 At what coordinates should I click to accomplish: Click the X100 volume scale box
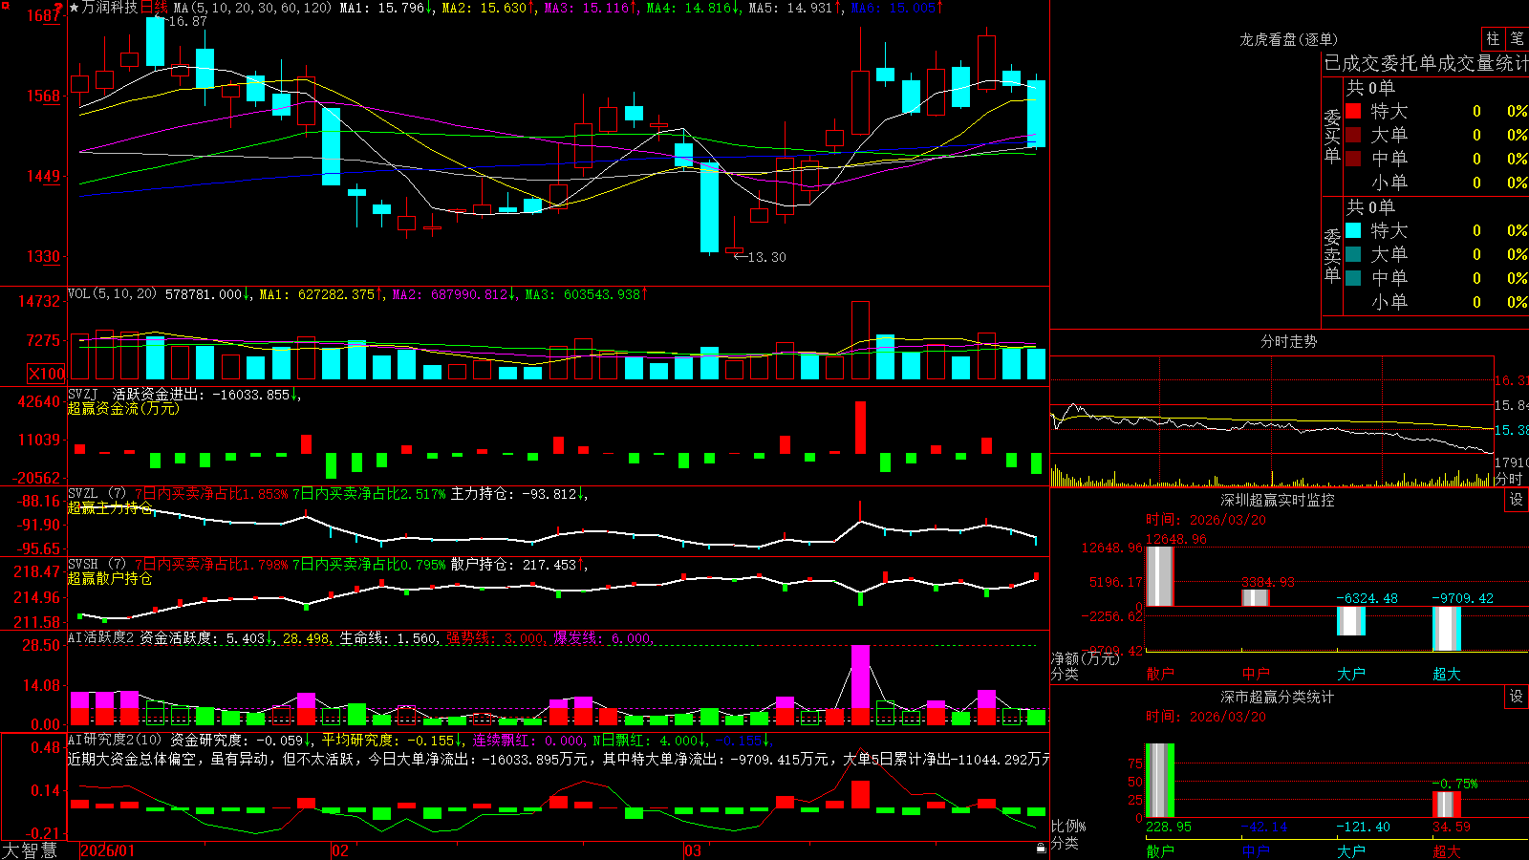46,374
